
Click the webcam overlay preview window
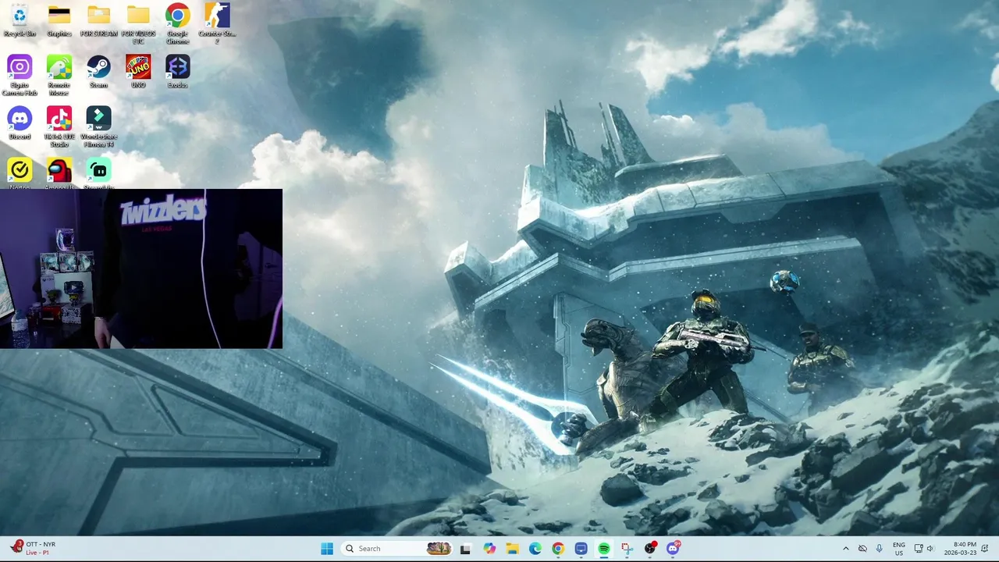(141, 269)
